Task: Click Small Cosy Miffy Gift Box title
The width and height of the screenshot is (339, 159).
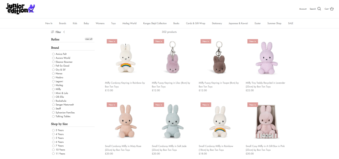Action: click(x=265, y=148)
